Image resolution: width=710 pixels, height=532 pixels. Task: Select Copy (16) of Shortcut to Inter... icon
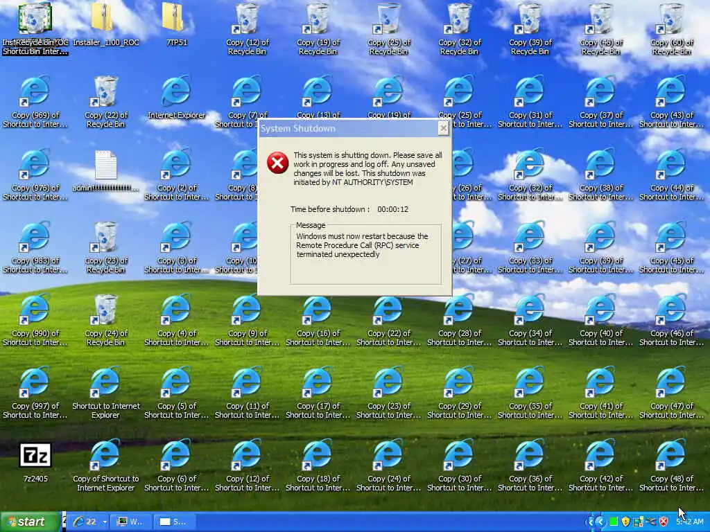(318, 321)
